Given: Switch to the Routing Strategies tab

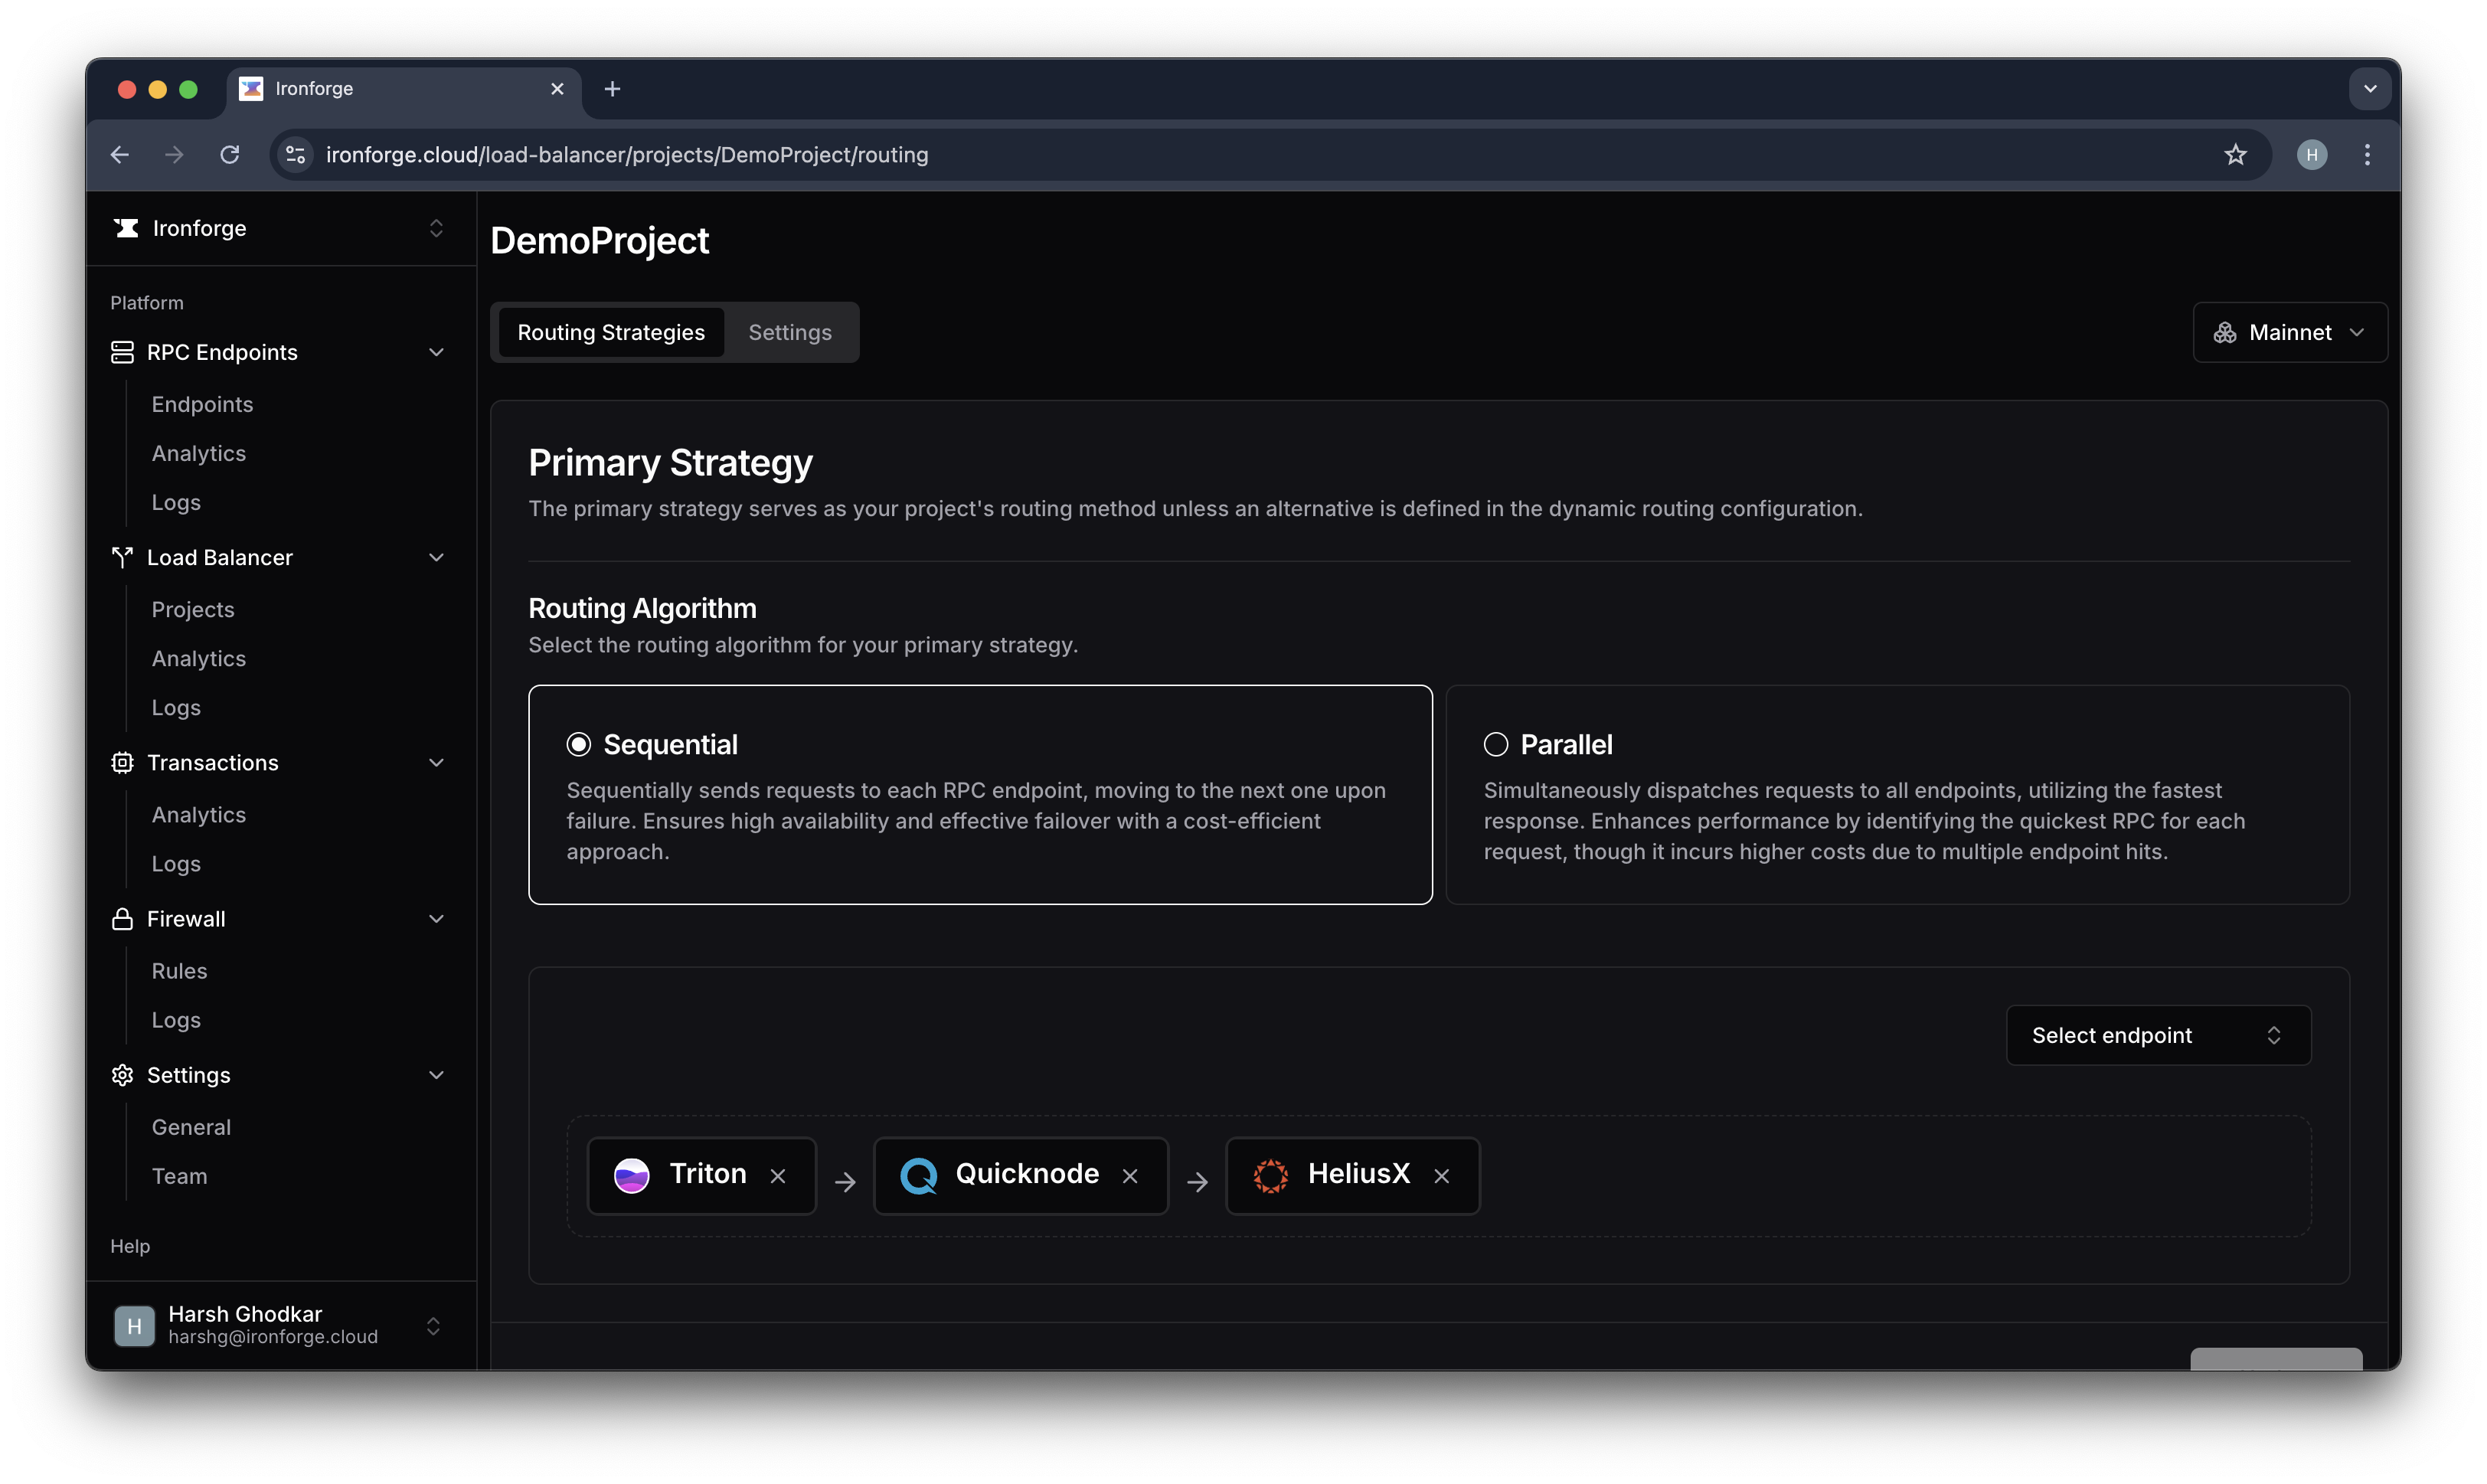Looking at the screenshot, I should [611, 333].
